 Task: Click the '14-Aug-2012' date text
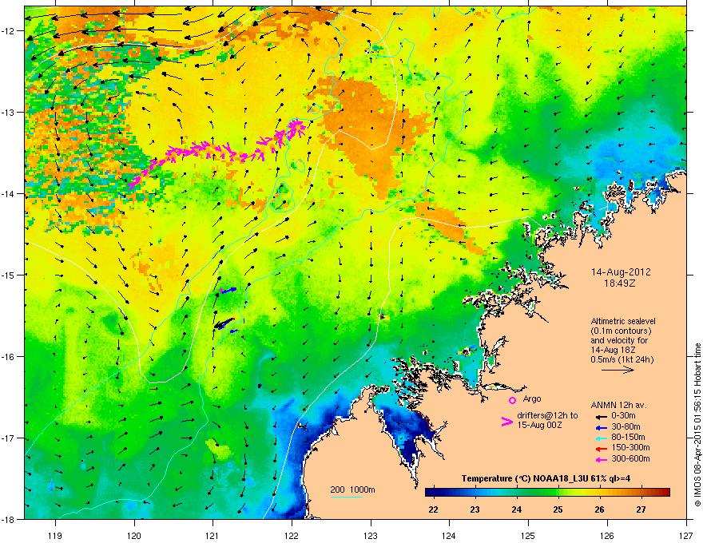click(x=621, y=272)
